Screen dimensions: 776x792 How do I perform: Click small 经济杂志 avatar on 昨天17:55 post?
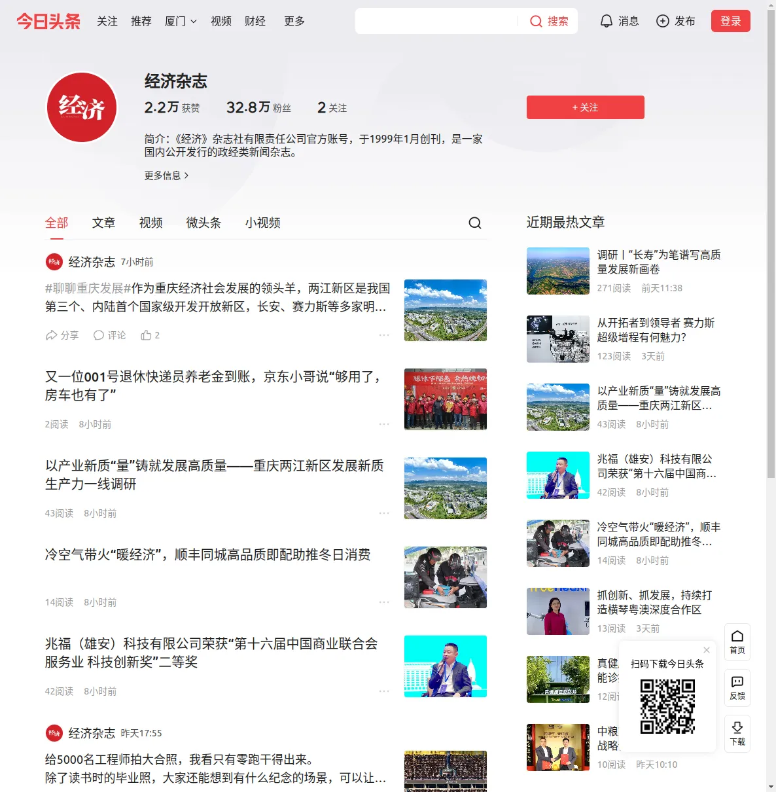54,733
